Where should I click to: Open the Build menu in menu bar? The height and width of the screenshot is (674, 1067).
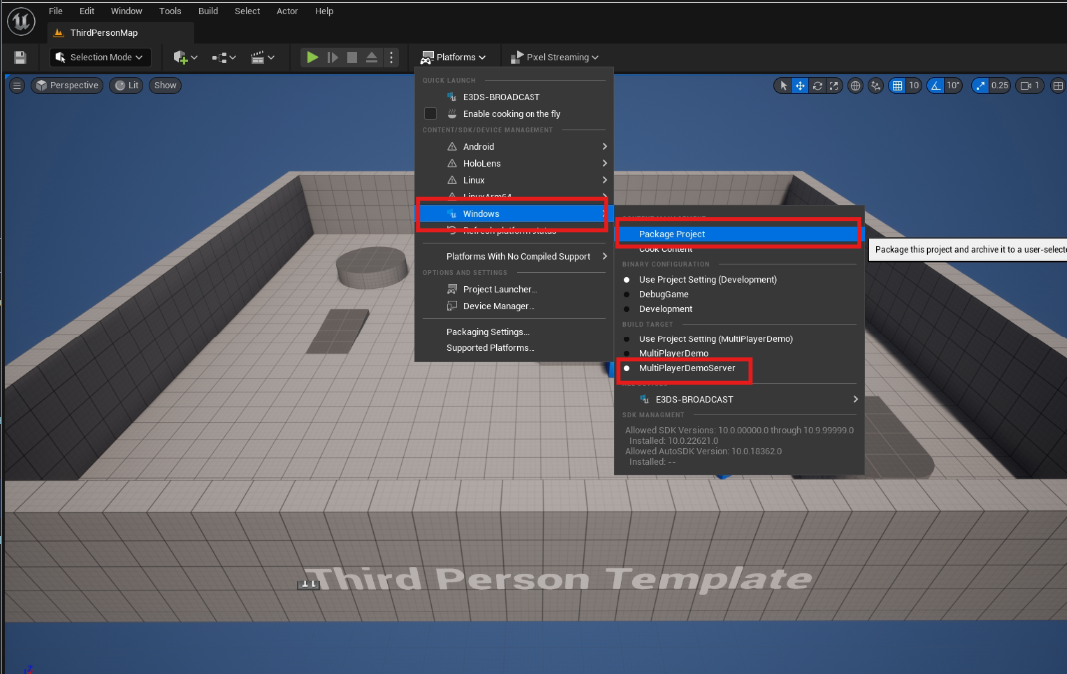tap(208, 11)
